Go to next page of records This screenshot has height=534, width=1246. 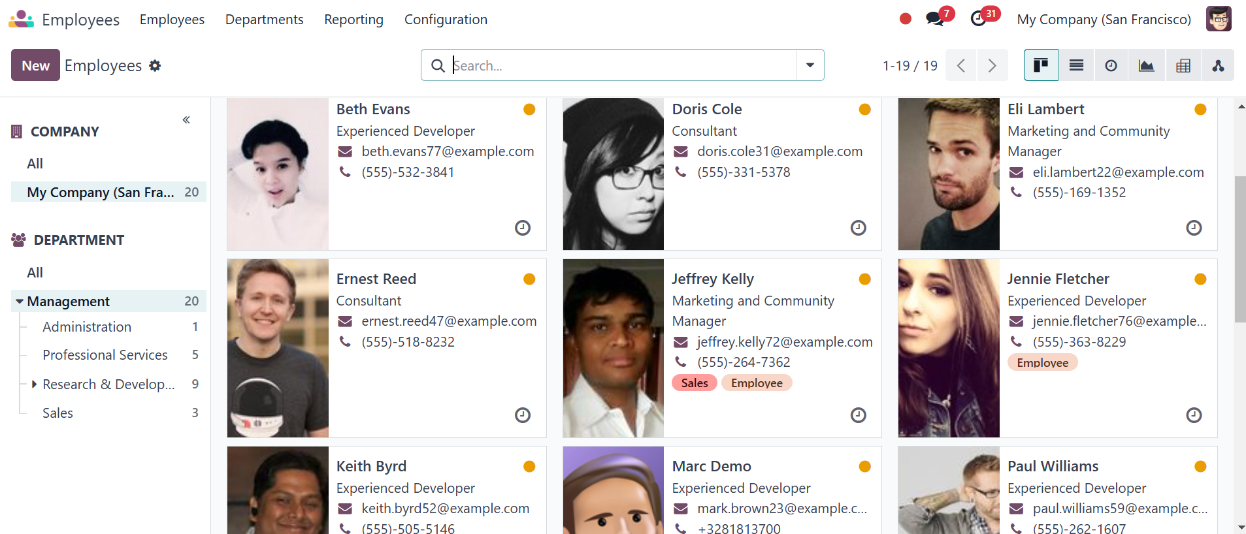(992, 65)
